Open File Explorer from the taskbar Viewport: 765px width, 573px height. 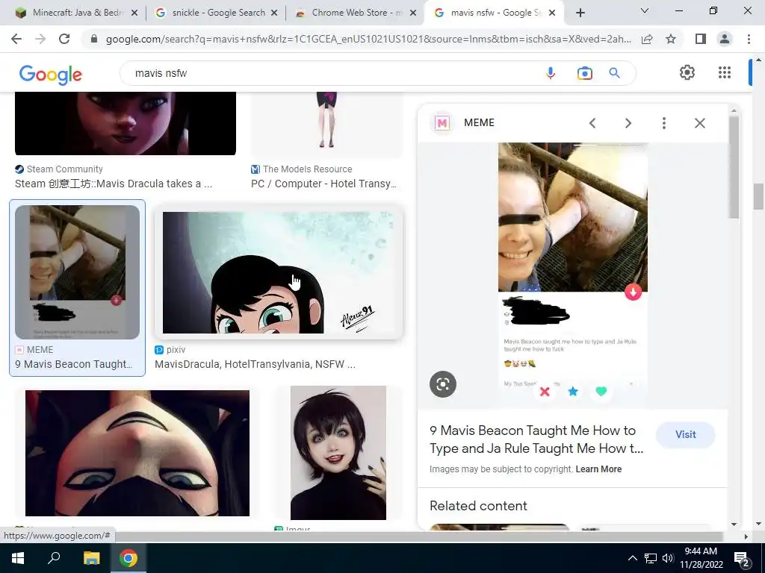pos(91,558)
